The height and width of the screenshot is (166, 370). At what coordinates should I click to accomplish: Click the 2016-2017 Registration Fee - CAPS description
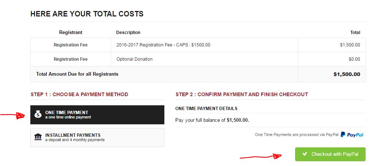pyautogui.click(x=163, y=45)
